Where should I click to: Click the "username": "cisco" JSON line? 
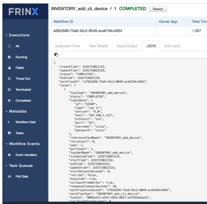tap(90, 126)
